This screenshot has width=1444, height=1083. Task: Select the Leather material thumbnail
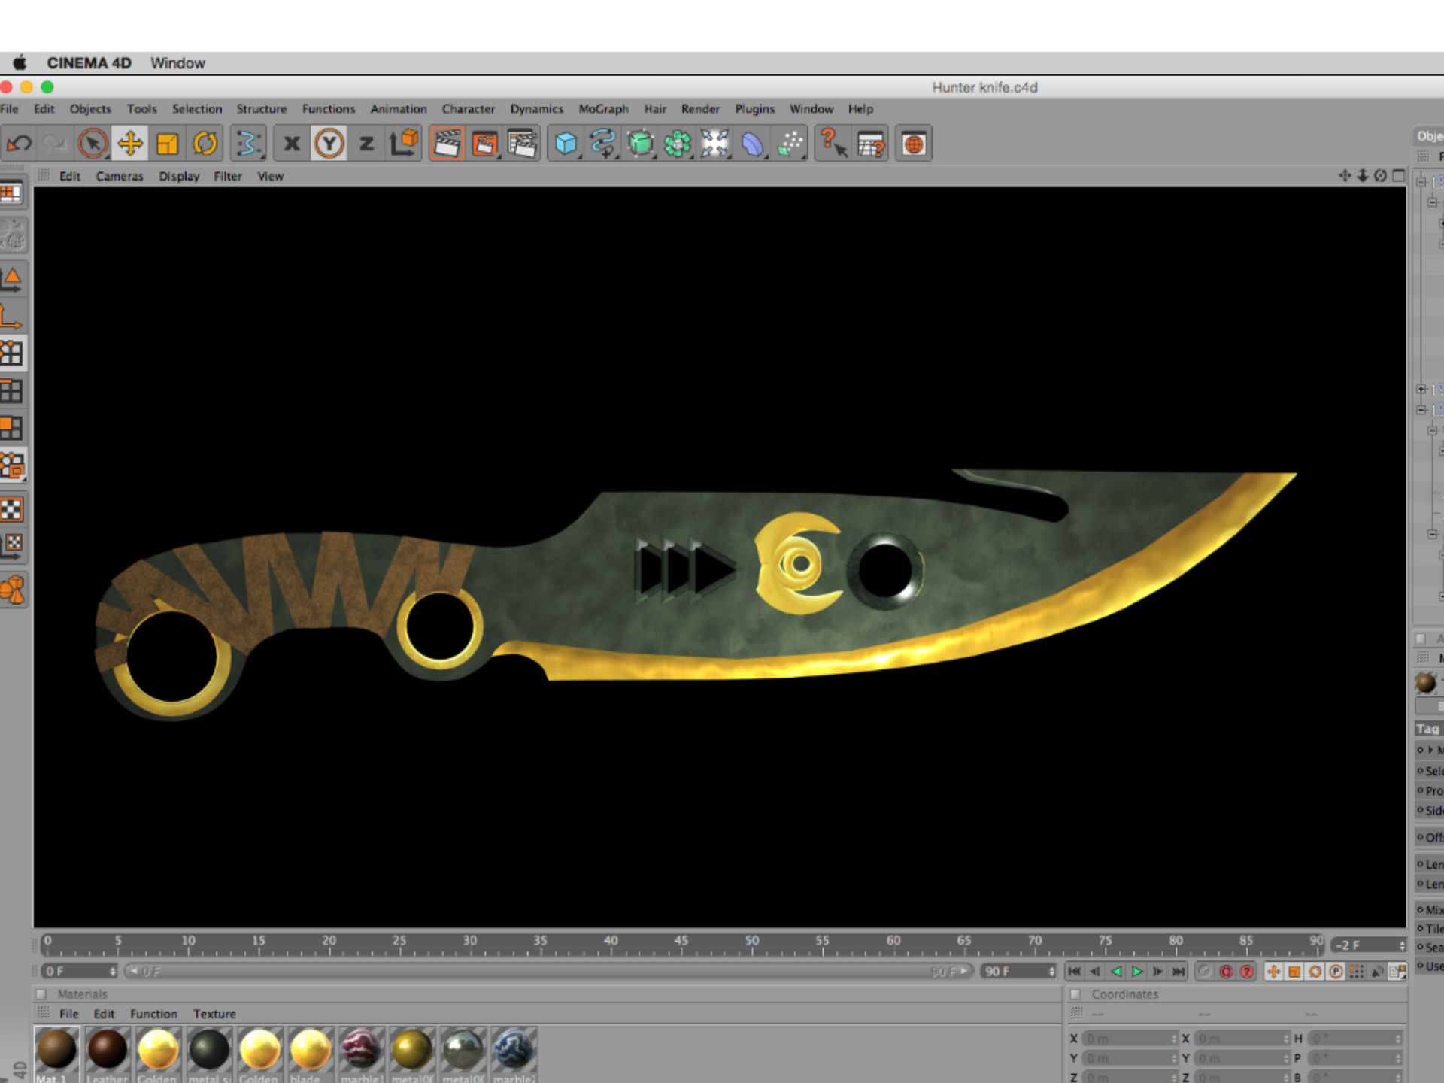click(108, 1051)
